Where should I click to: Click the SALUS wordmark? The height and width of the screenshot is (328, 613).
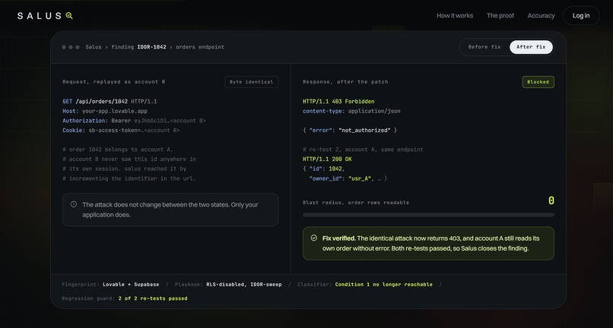[x=40, y=16]
